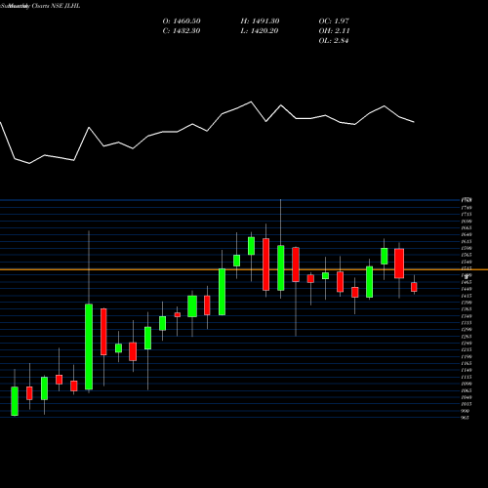
Task: Click the first green candlestick at chart's left edge
Action: click(x=15, y=401)
